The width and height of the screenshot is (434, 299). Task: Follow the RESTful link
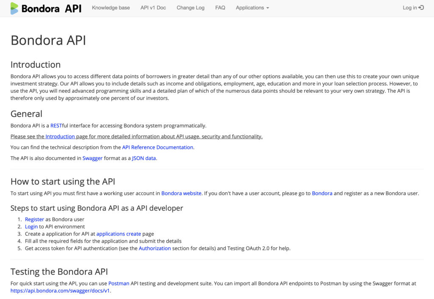click(56, 126)
